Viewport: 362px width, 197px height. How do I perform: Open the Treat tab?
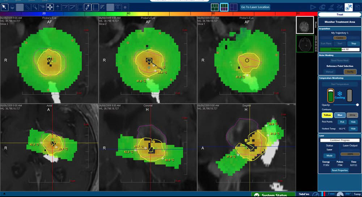340,14
